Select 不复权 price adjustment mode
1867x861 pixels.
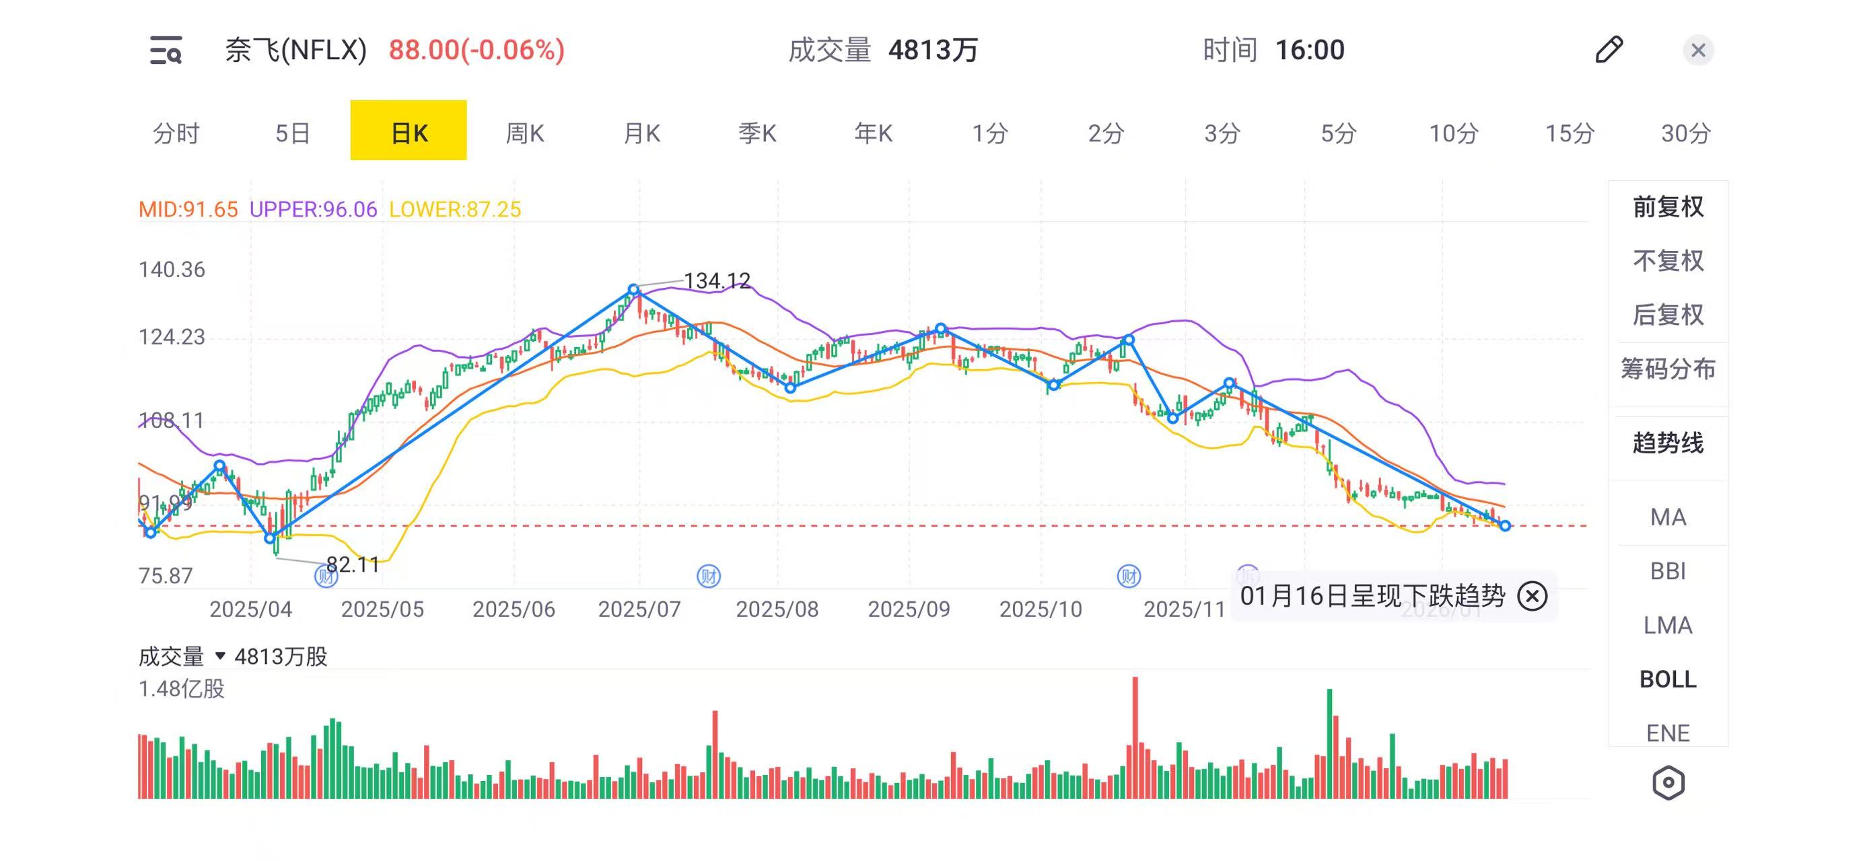1668,261
